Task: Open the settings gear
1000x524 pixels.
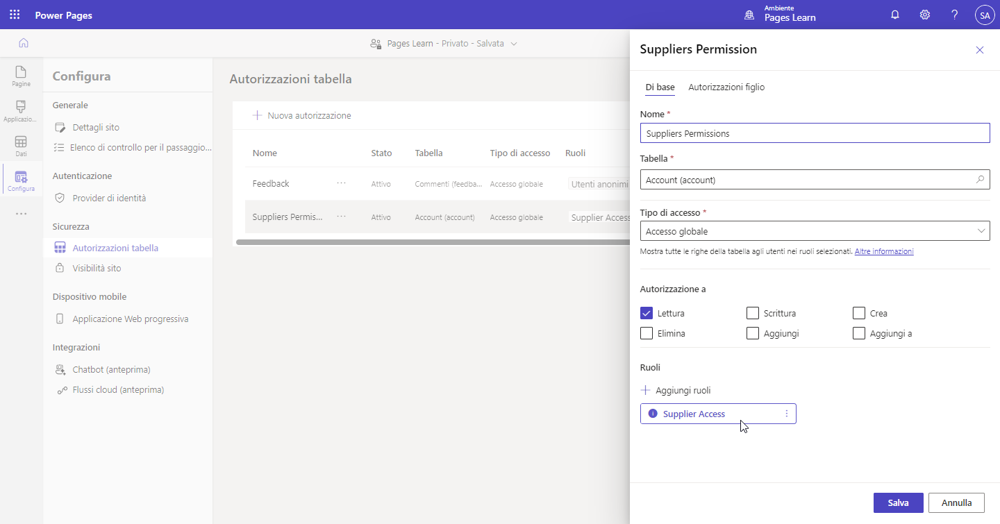Action: click(925, 15)
